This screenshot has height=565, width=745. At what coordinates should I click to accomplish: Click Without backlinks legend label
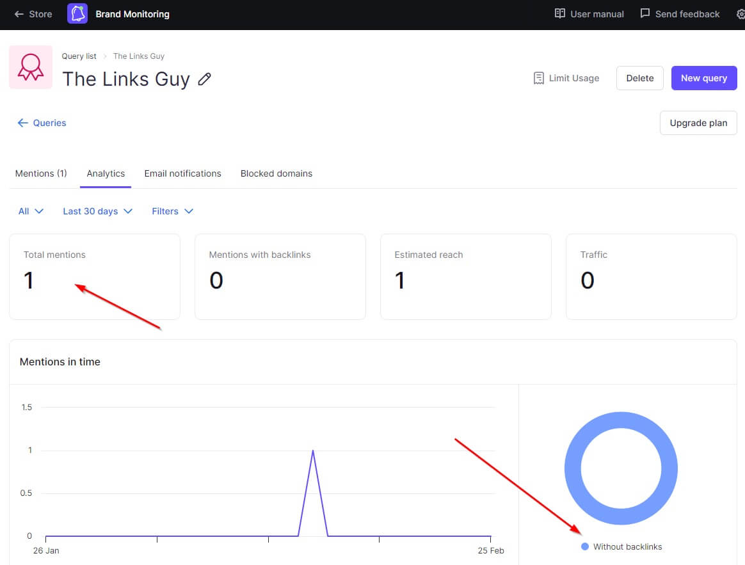click(x=627, y=546)
